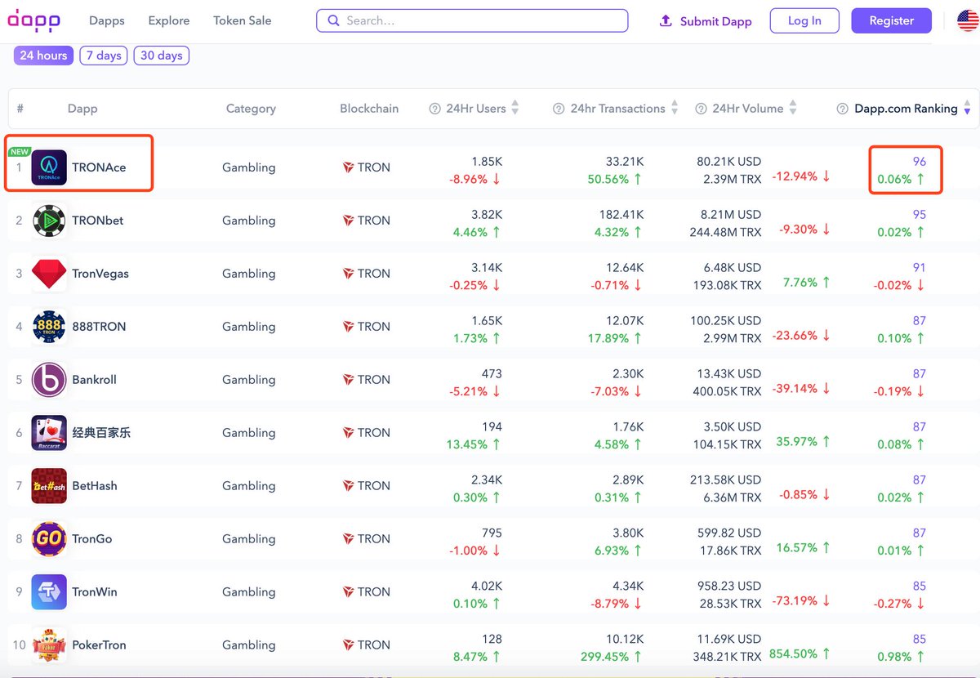The height and width of the screenshot is (678, 980).
Task: Click the TRON logo in PokerTron row
Action: (348, 645)
